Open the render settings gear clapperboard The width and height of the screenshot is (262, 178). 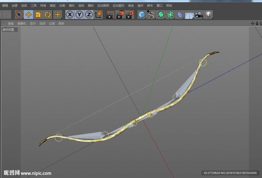[x=130, y=15]
